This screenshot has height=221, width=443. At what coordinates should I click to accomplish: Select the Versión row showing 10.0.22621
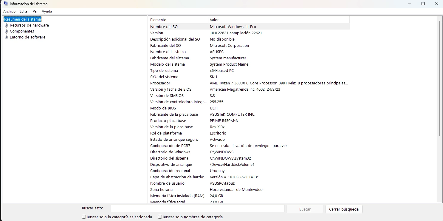click(x=249, y=33)
